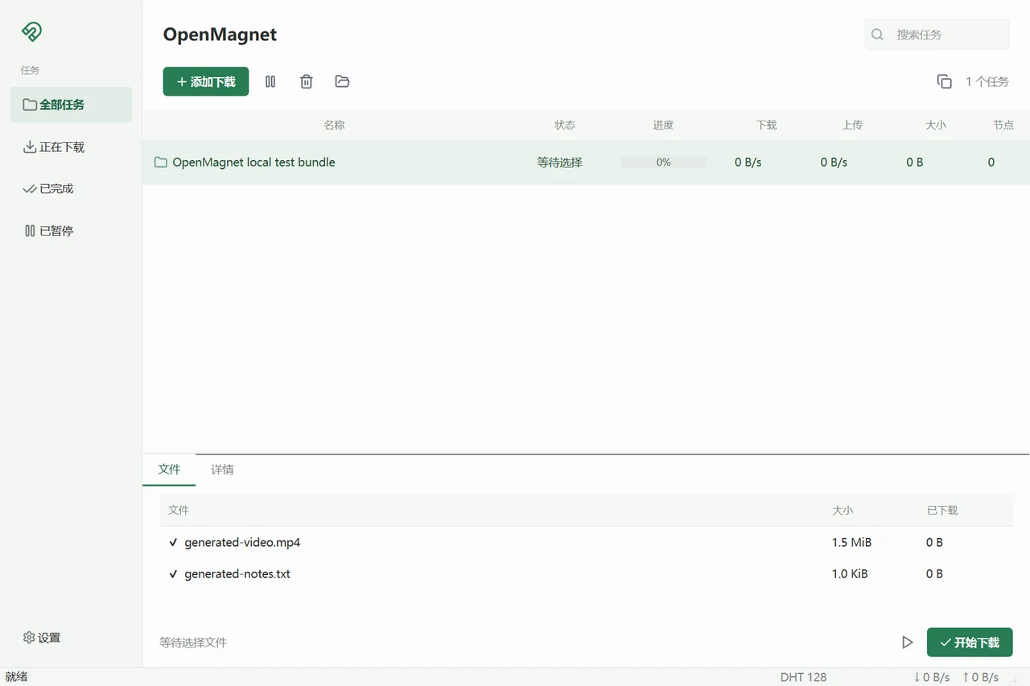Screen dimensions: 1030x686
Task: Click the 1.5 MiB size value
Action: [x=851, y=543]
